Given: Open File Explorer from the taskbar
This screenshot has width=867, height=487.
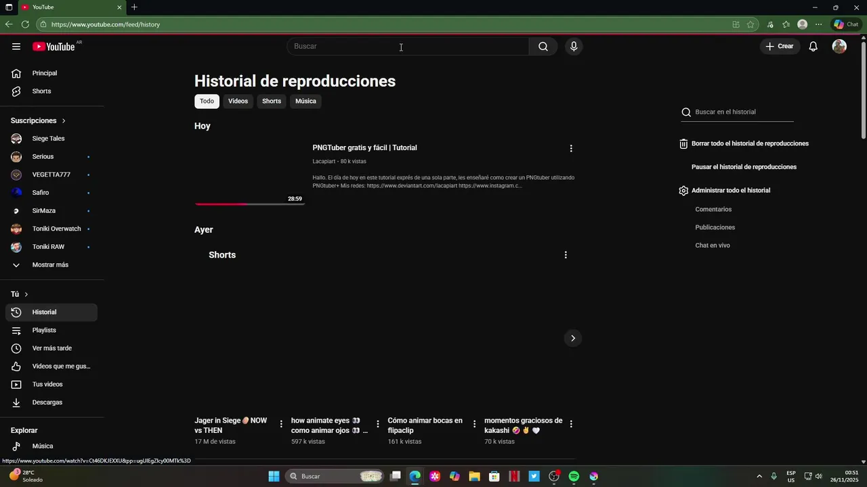Looking at the screenshot, I should pos(474,476).
